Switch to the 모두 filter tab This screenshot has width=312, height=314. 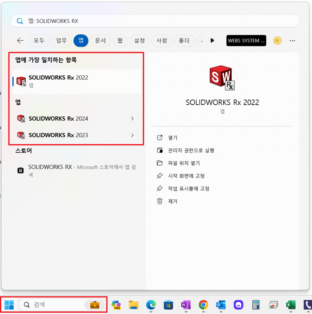[x=39, y=41]
